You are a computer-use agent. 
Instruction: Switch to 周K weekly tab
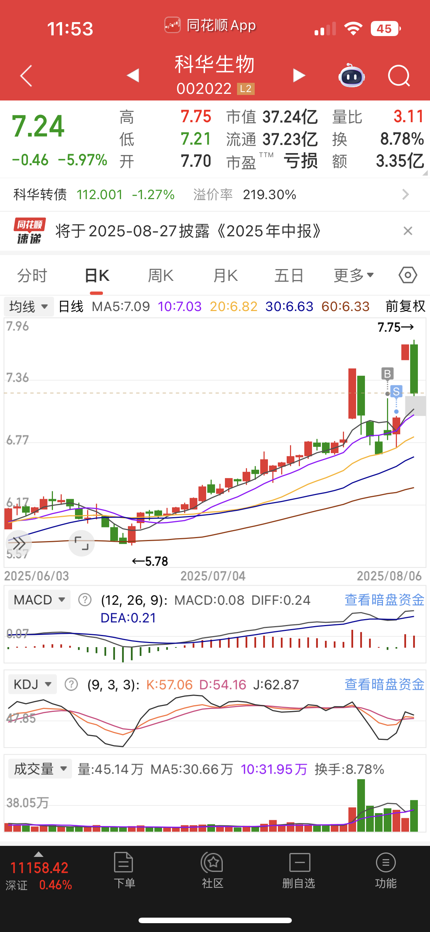(x=161, y=275)
